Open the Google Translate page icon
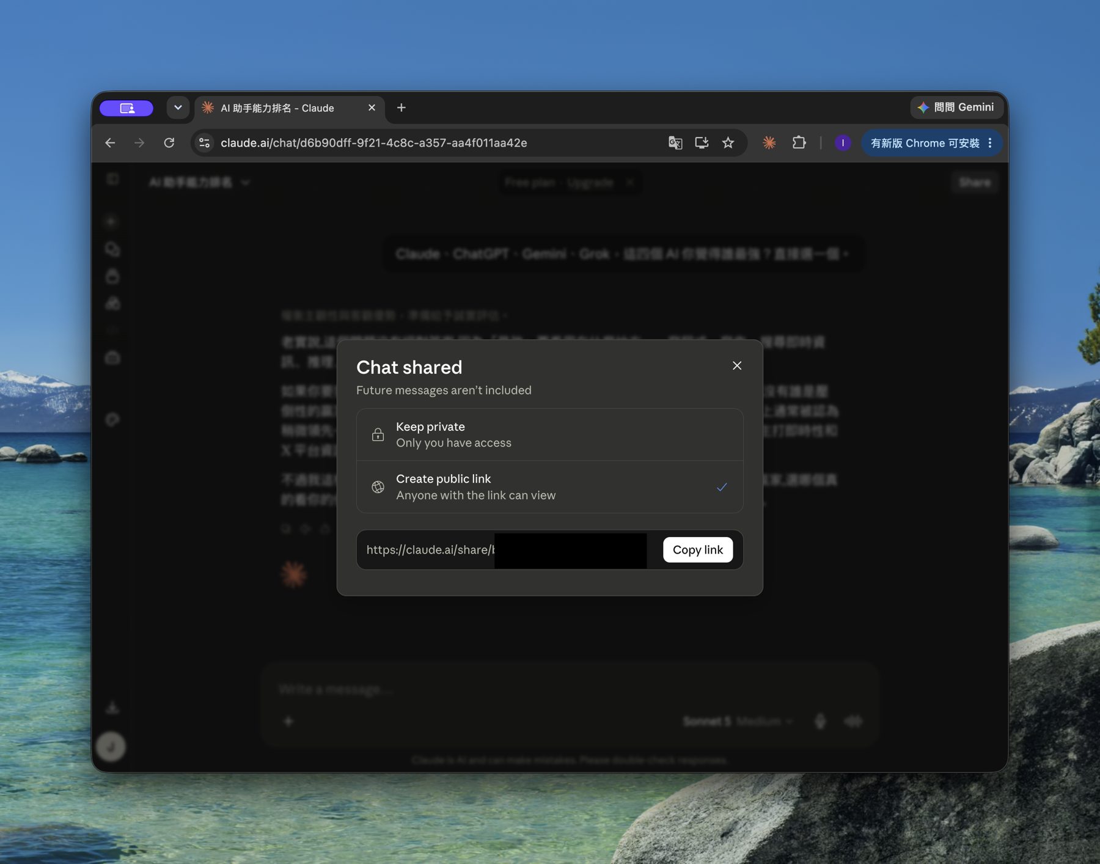 pos(675,143)
